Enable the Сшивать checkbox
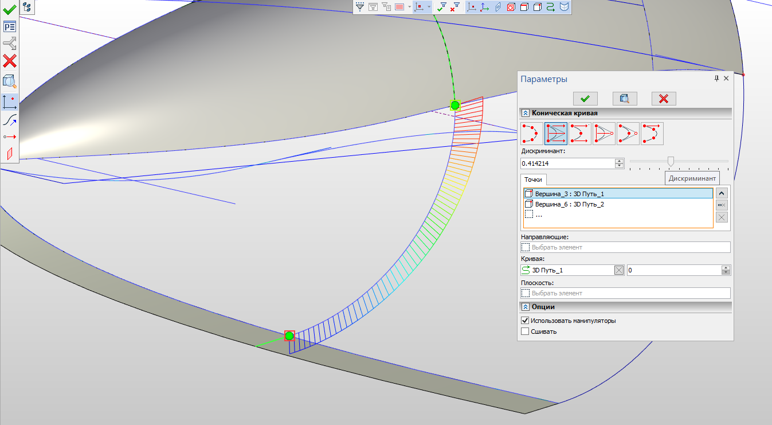 click(525, 331)
